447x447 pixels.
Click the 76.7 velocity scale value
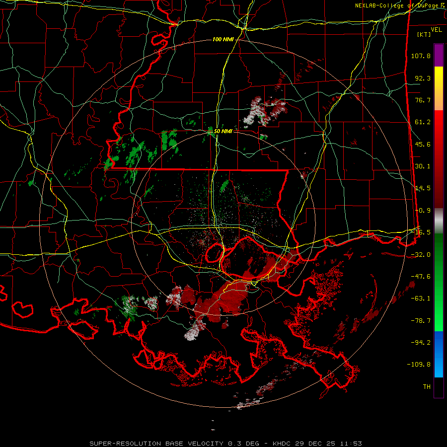423,100
